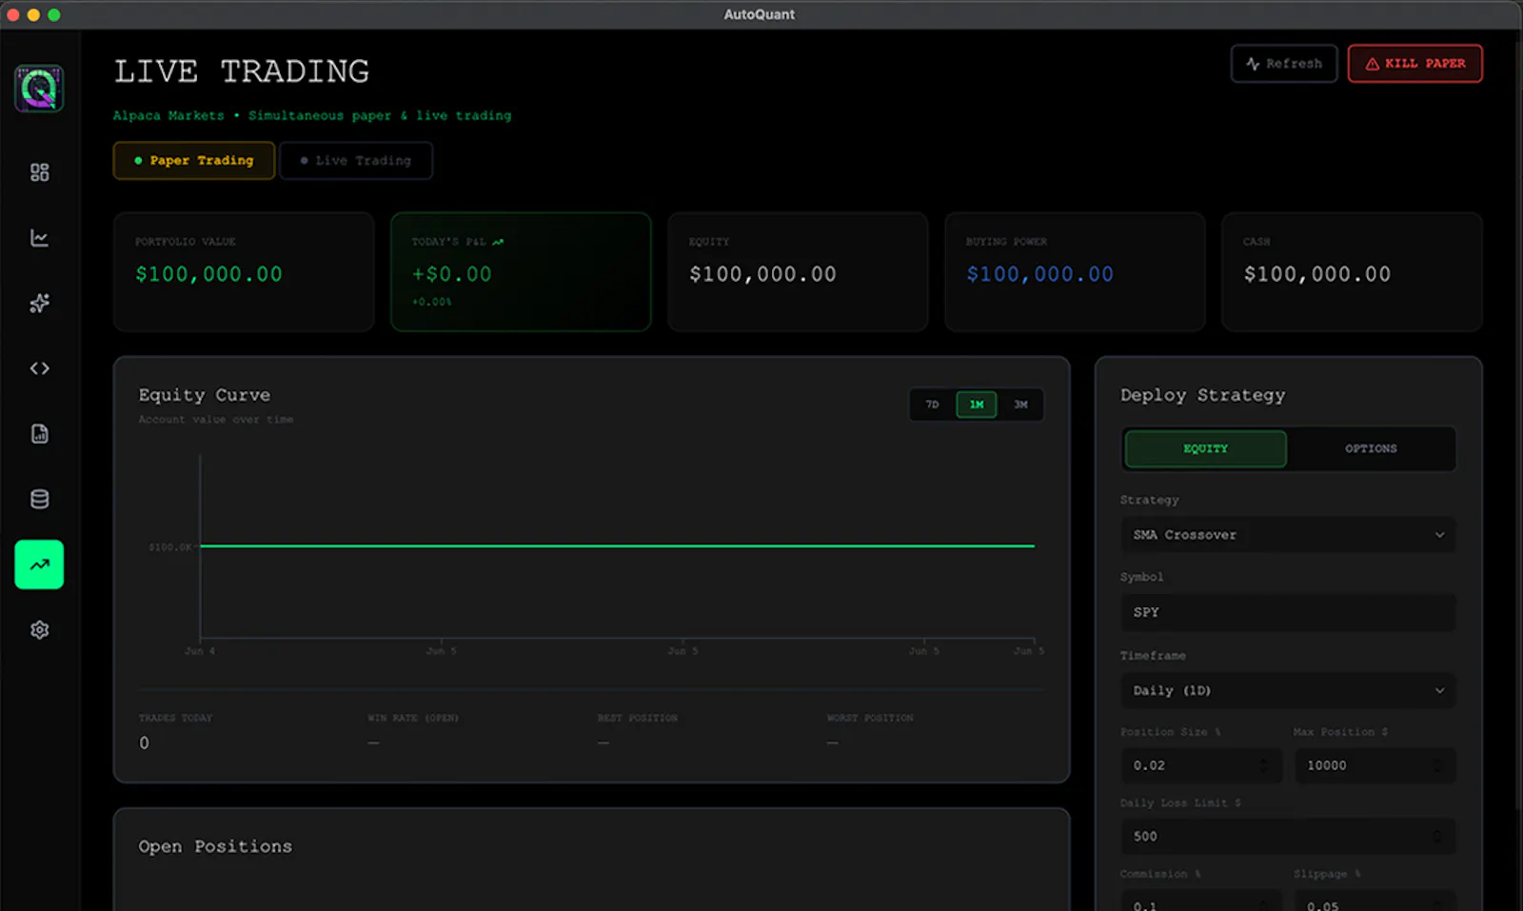1523x911 pixels.
Task: Open the database icon in sidebar
Action: click(39, 499)
